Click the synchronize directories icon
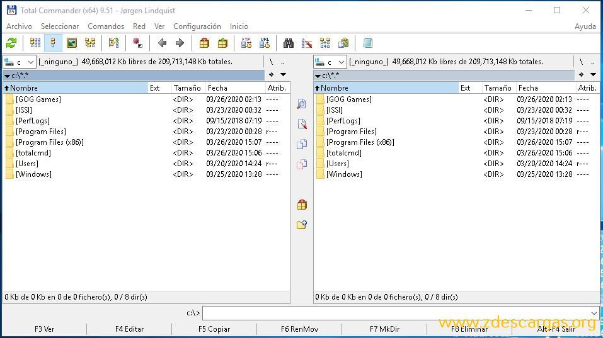Image resolution: width=603 pixels, height=338 pixels. pyautogui.click(x=325, y=43)
